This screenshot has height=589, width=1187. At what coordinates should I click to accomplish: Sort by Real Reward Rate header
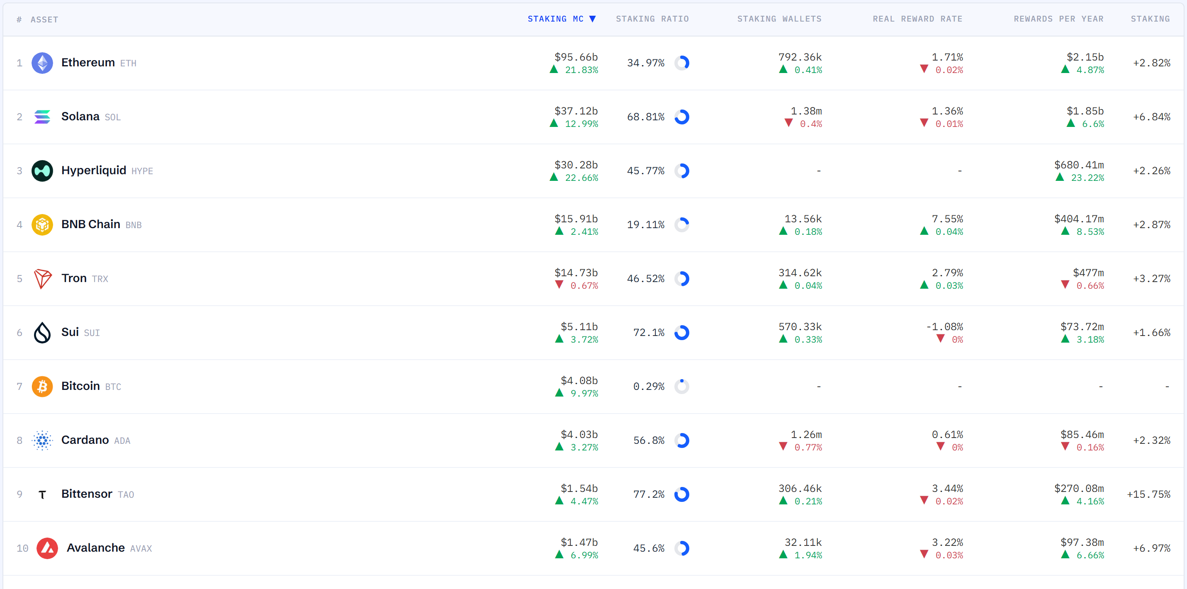(917, 19)
